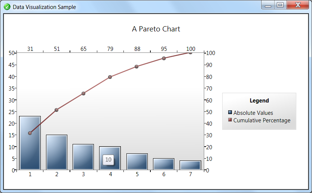
Task: Click left axis label 35
Action: [x=12, y=88]
